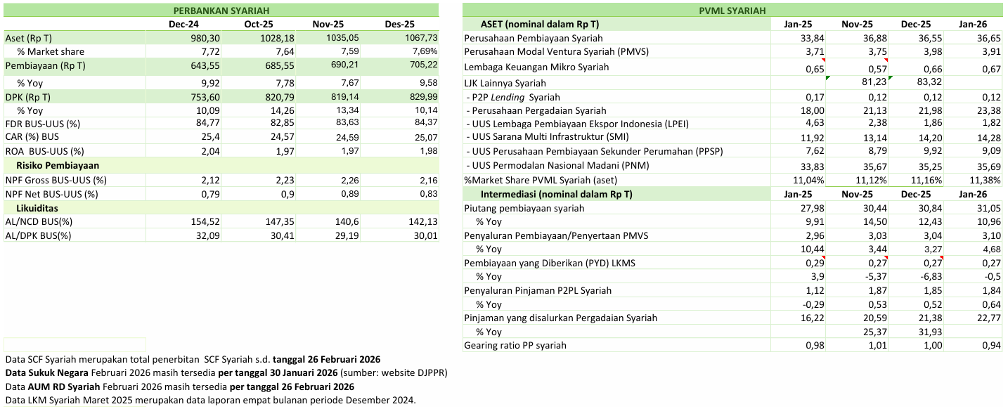Click the red comment marker on the 0,57 cell
The width and height of the screenshot is (1008, 409).
(884, 60)
